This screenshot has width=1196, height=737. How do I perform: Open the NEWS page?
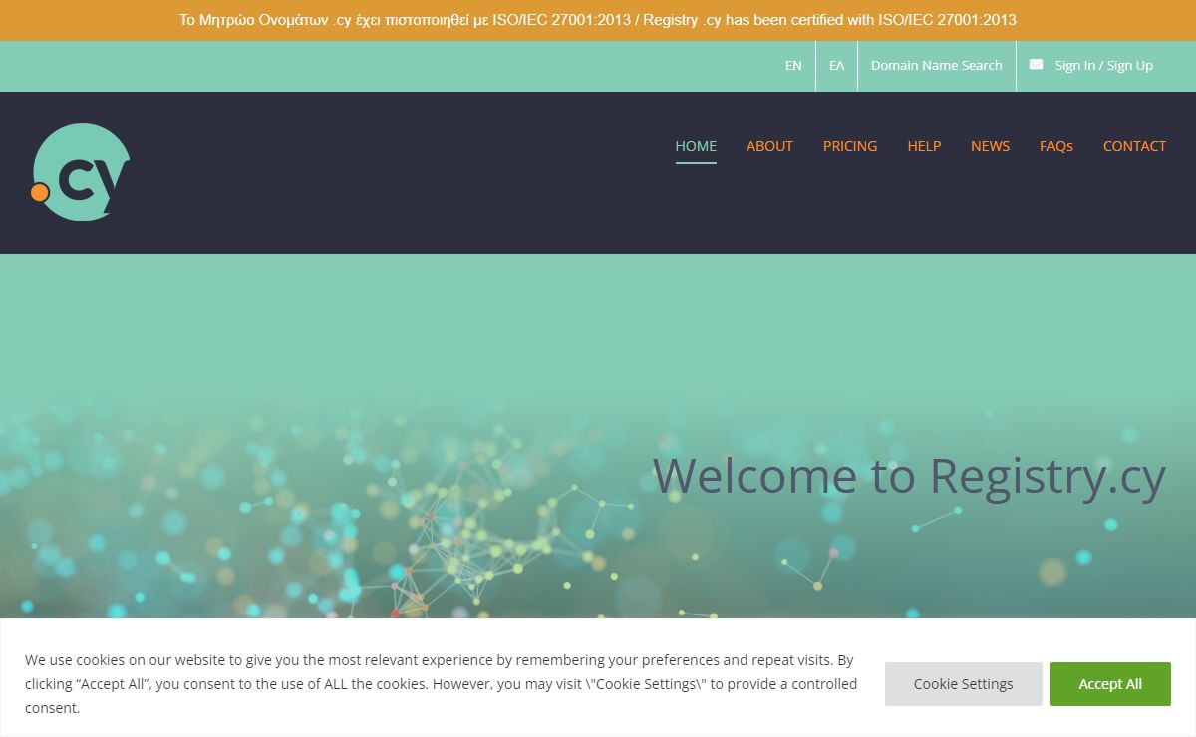point(990,146)
